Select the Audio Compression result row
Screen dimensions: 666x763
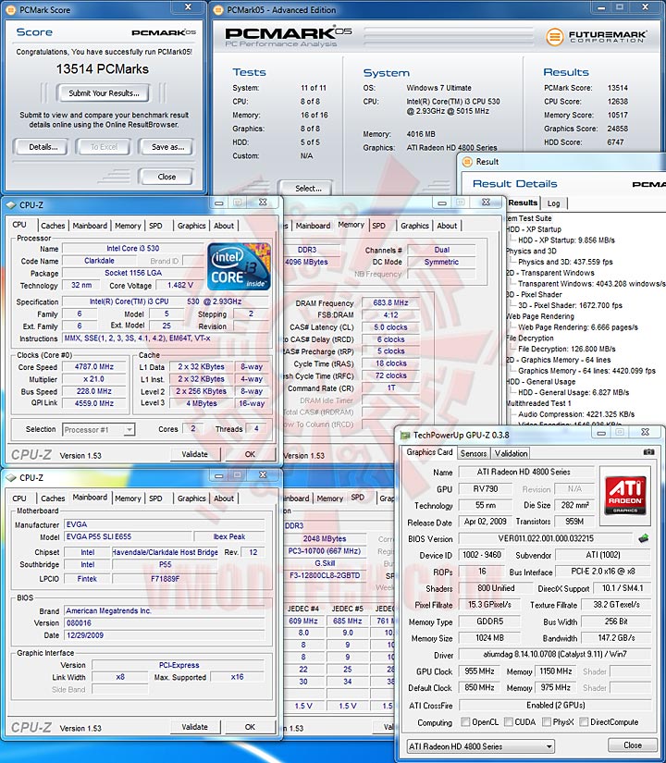coord(576,414)
